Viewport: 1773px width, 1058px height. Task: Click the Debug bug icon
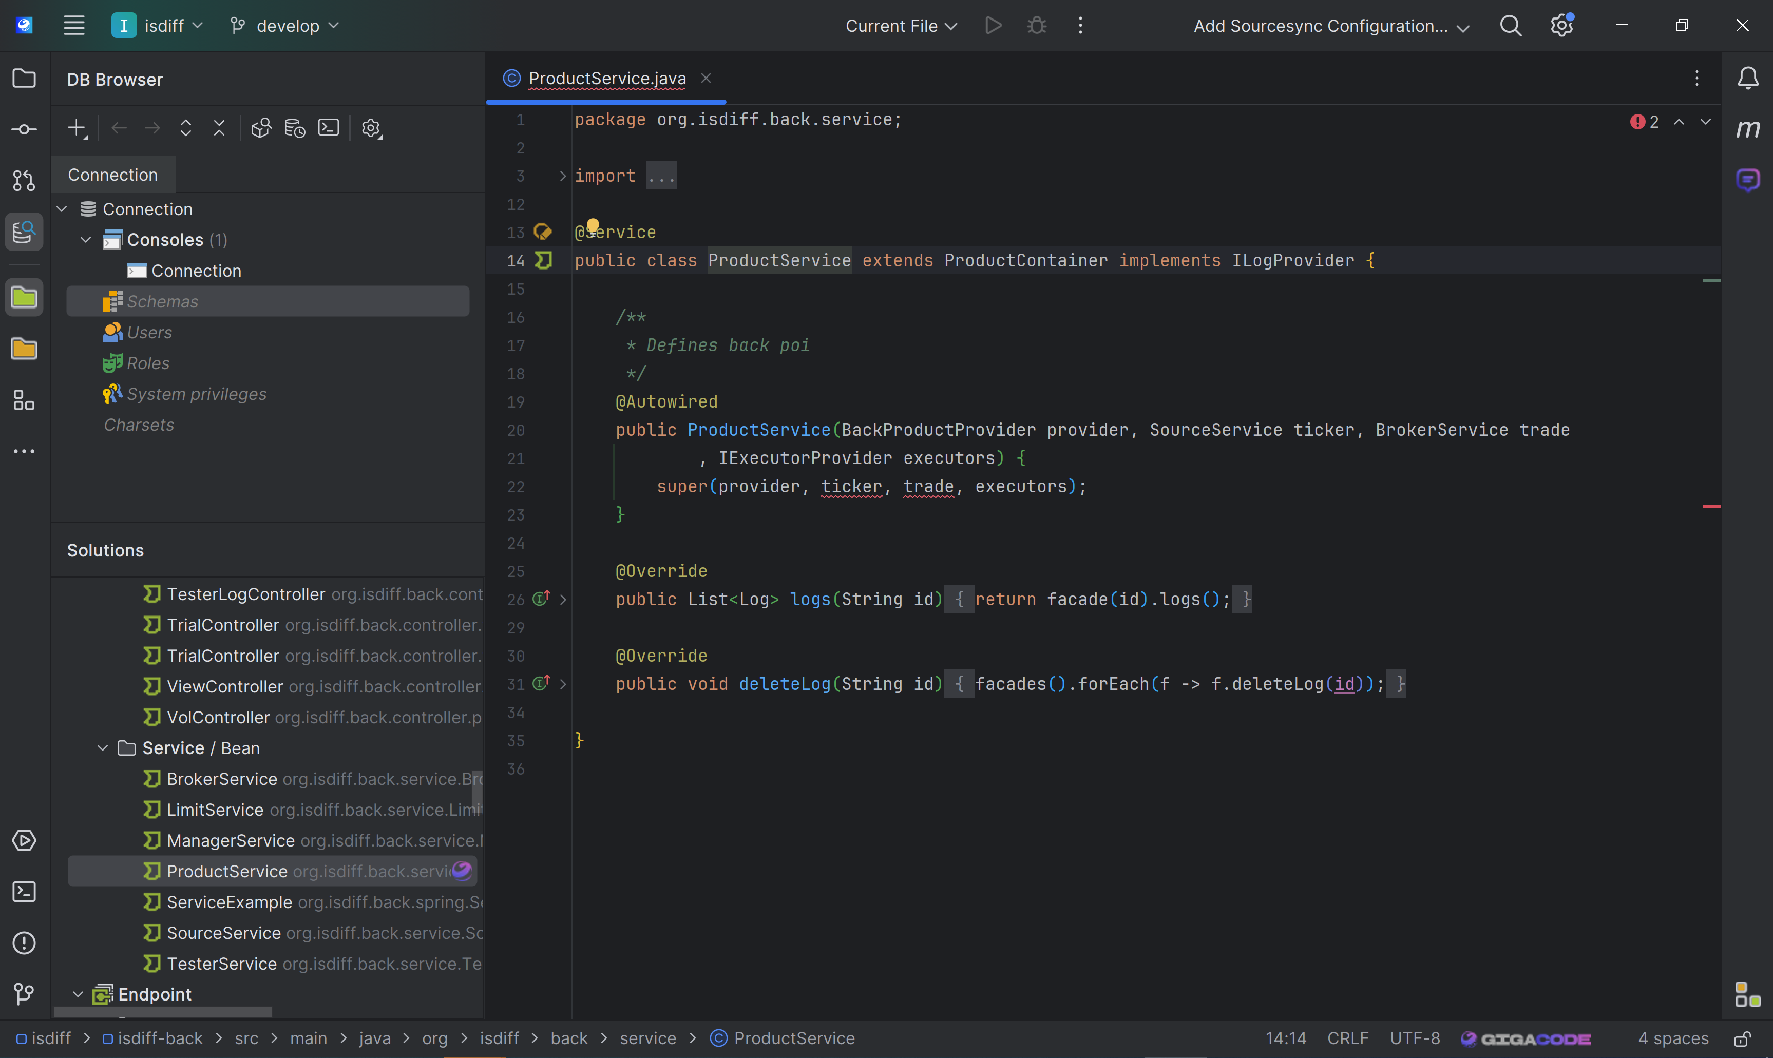(x=1037, y=26)
